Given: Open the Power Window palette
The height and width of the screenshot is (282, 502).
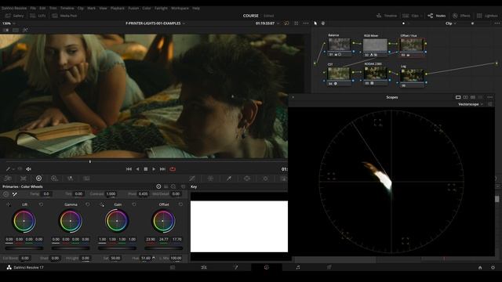Looking at the screenshot, I should coord(247,179).
